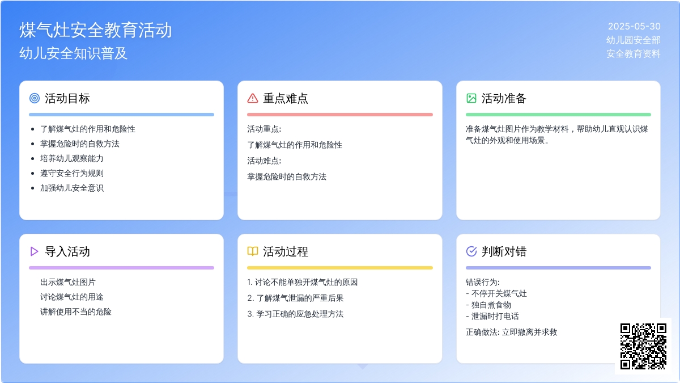Click the subtitle 幼儿安全知识普及
The image size is (680, 383).
[x=74, y=53]
